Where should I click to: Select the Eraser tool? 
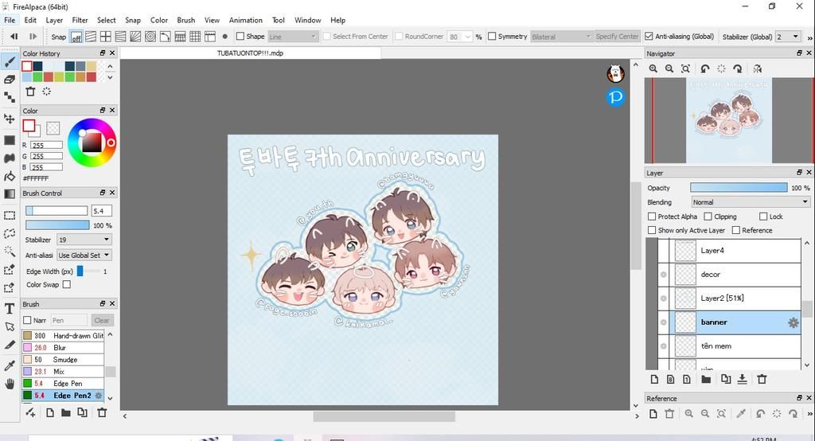[10, 80]
